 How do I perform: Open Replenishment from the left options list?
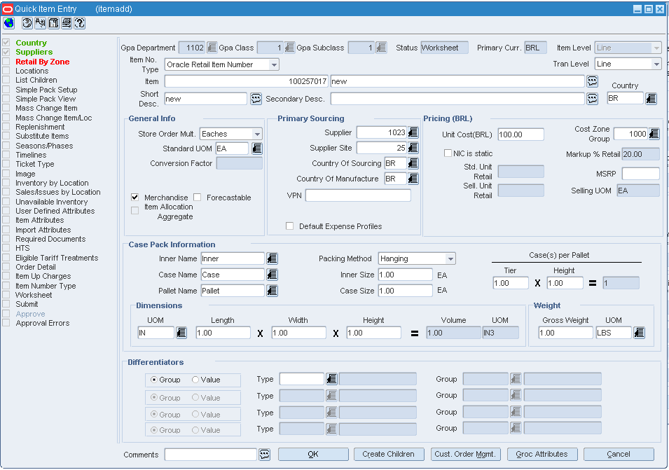click(40, 127)
